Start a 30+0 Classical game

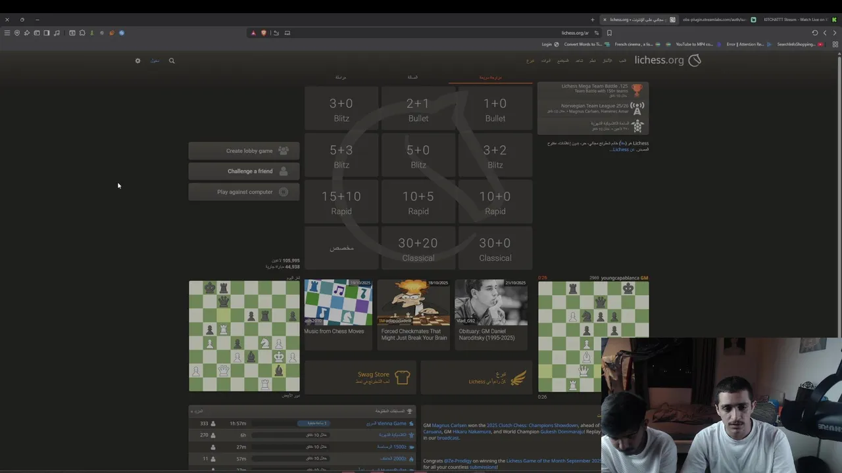click(495, 250)
